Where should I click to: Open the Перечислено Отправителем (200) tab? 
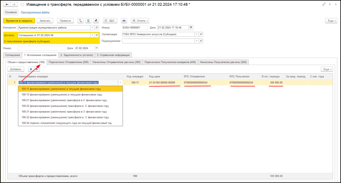point(69,62)
